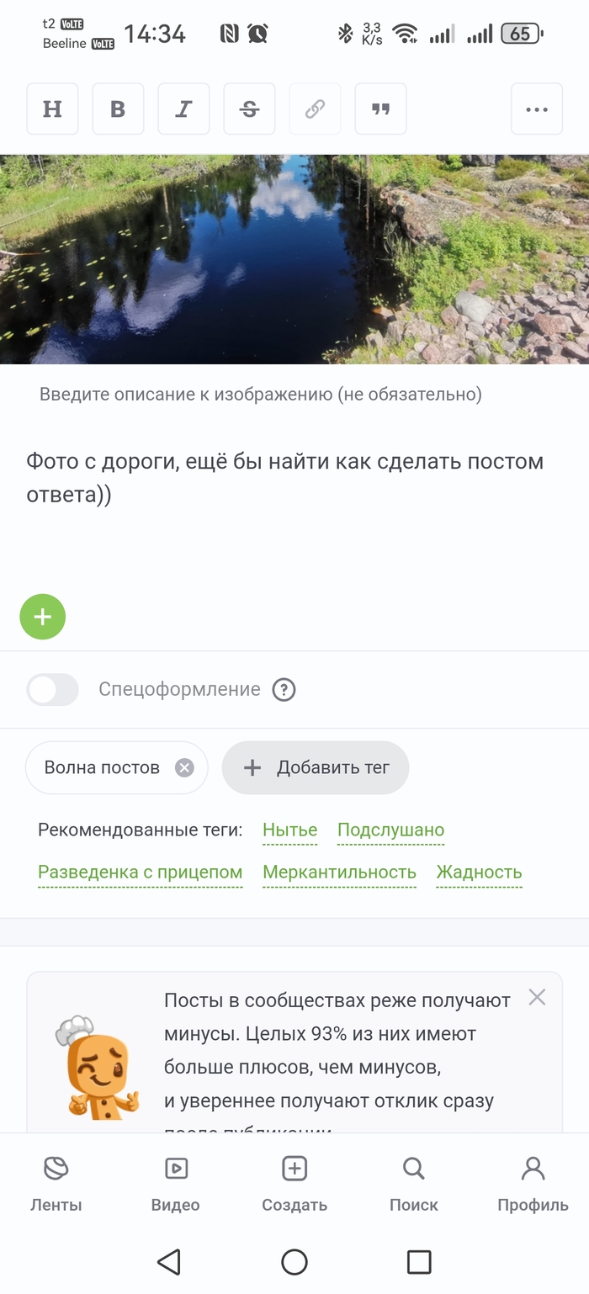Insert a quote block
This screenshot has height=1294, width=589.
pos(380,109)
